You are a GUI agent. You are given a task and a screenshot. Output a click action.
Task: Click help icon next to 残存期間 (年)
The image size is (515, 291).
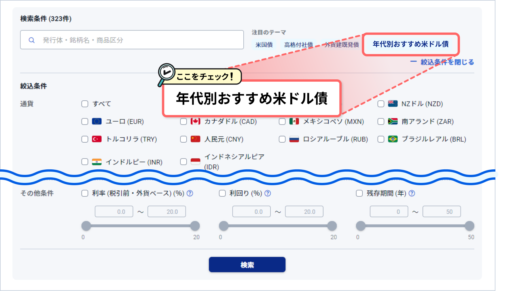tap(412, 194)
